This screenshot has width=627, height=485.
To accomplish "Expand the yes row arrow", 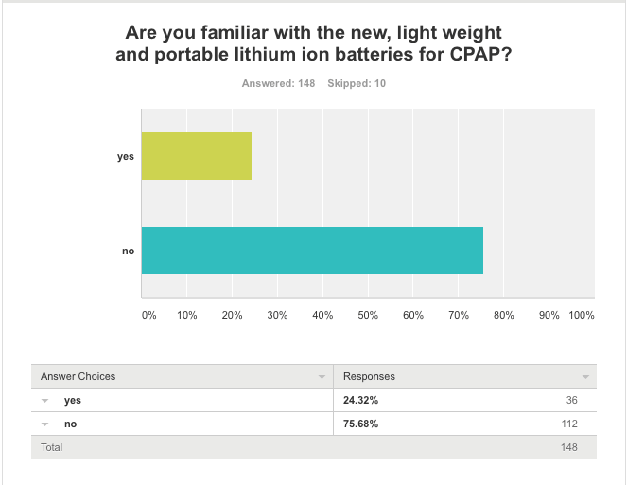I will click(44, 401).
